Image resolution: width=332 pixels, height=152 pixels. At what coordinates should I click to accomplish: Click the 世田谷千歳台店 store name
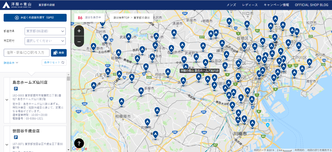tap(26, 131)
